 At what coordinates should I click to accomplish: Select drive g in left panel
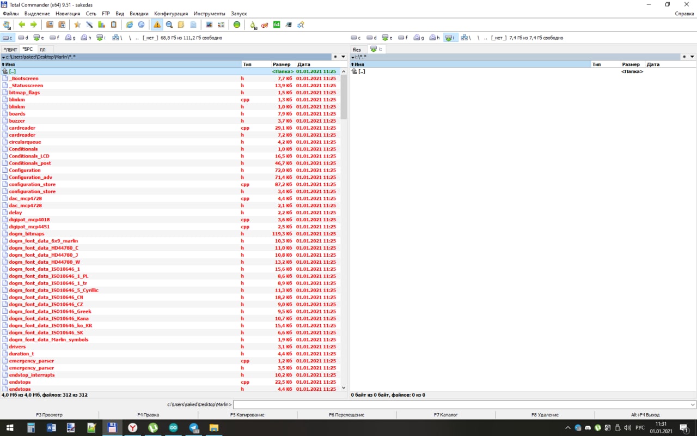(x=70, y=38)
